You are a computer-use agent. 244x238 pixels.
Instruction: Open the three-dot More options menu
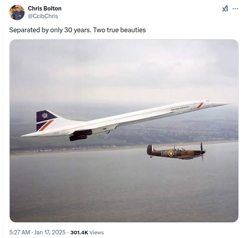235,9
